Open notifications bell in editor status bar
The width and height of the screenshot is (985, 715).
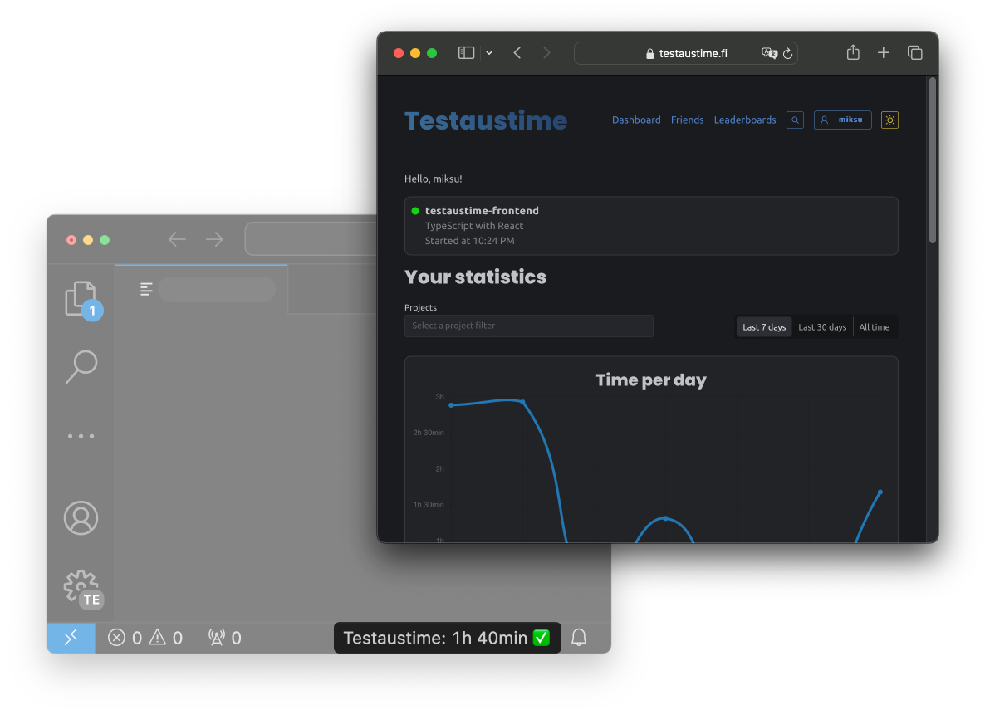579,638
